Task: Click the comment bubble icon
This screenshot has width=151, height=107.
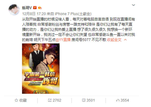Action: [x=84, y=100]
